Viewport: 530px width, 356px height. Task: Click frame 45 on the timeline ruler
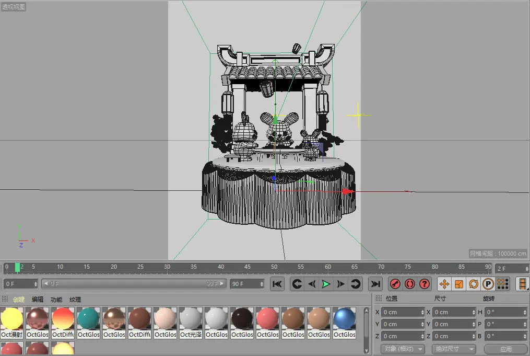248,267
